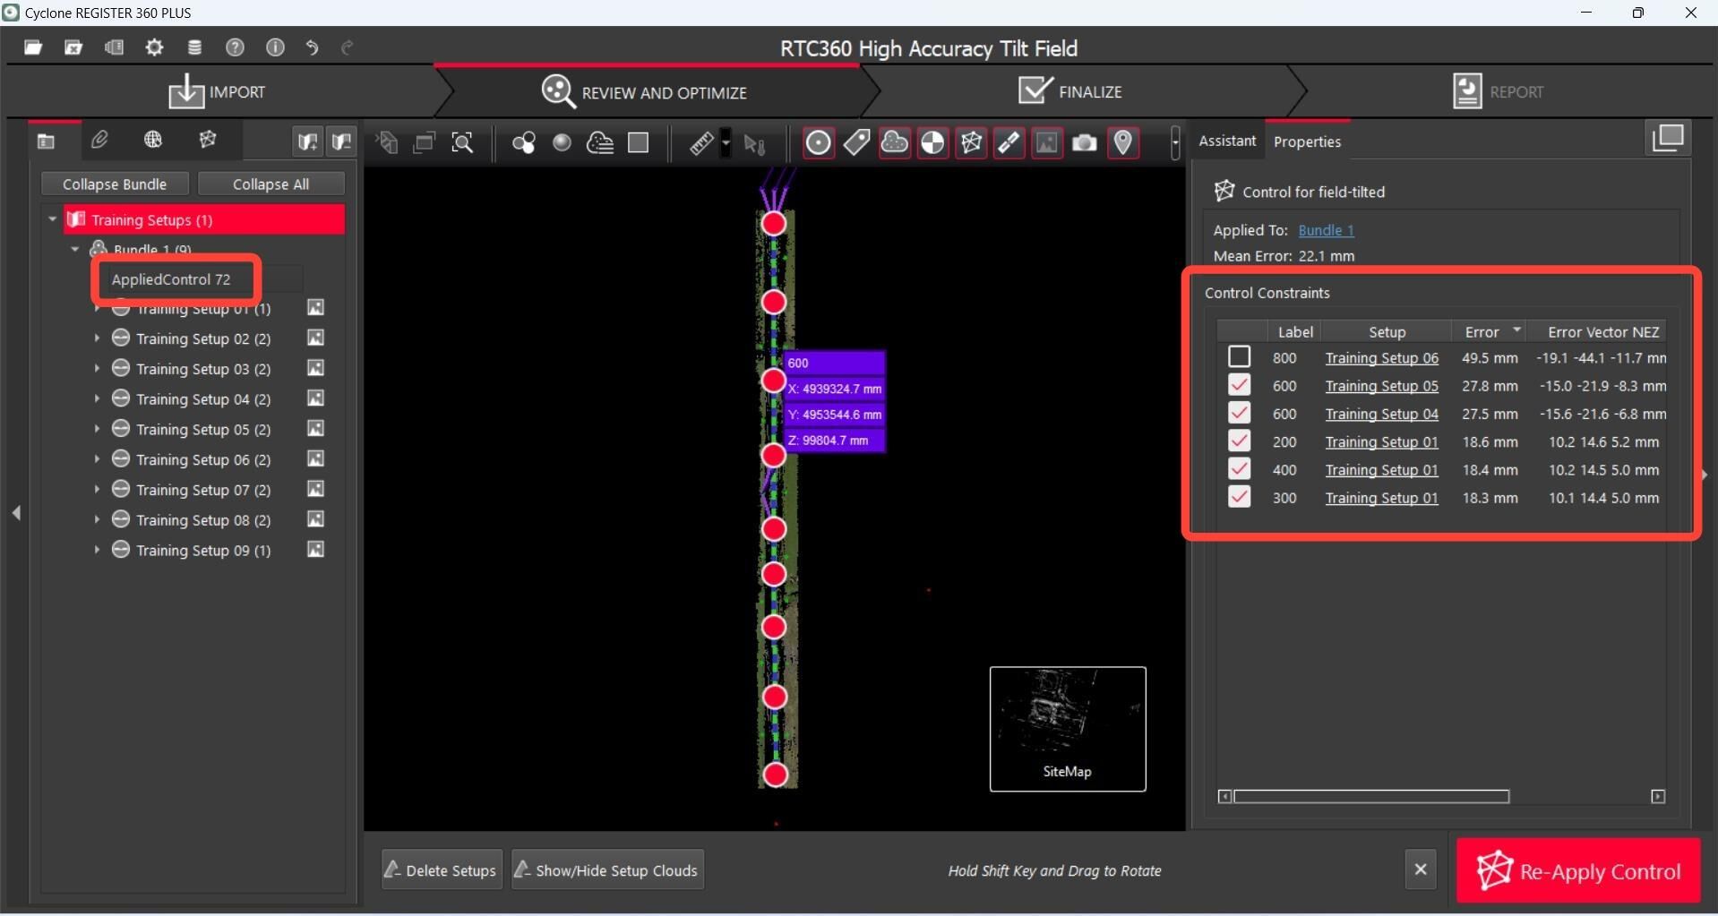Select the measure distance tool icon

tap(701, 142)
